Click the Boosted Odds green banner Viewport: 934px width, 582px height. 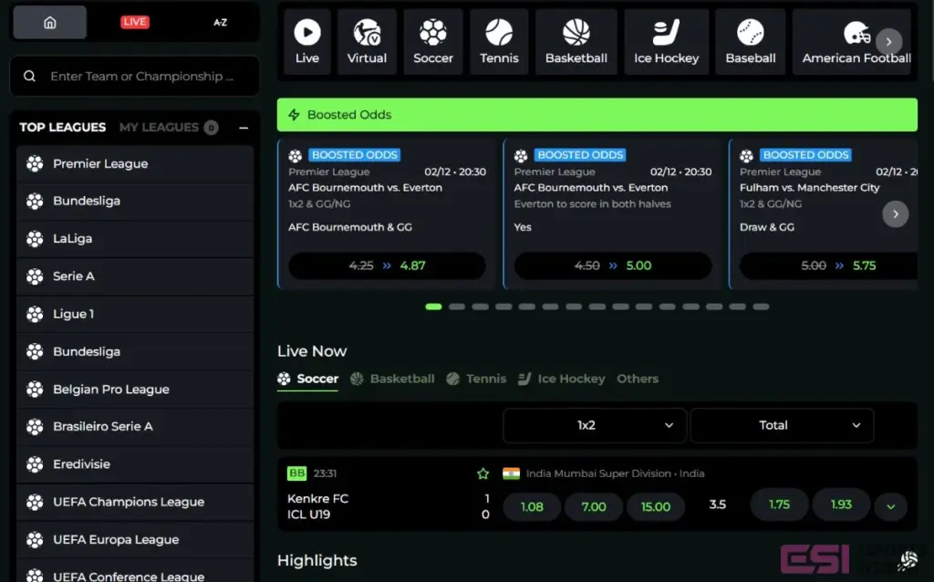point(597,114)
